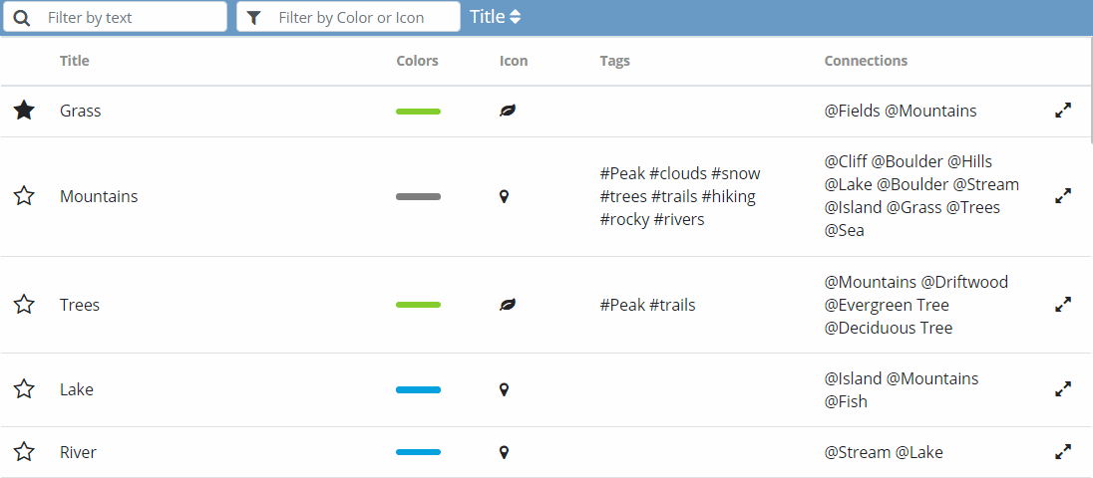Focus the Filter by text field
The height and width of the screenshot is (478, 1093).
click(x=115, y=17)
